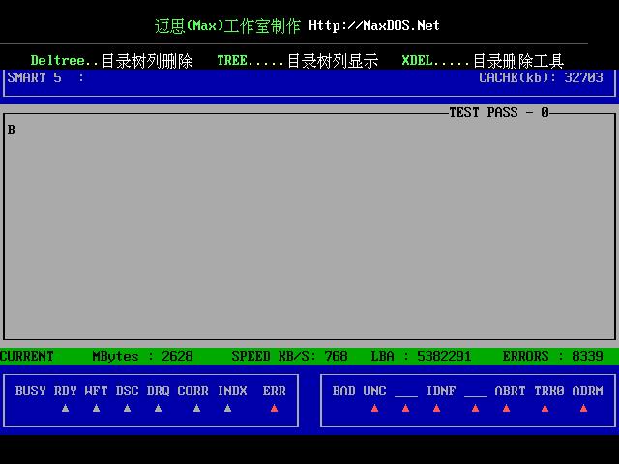Click the red triangle indicator under TRK0
619x464 pixels.
tap(545, 408)
